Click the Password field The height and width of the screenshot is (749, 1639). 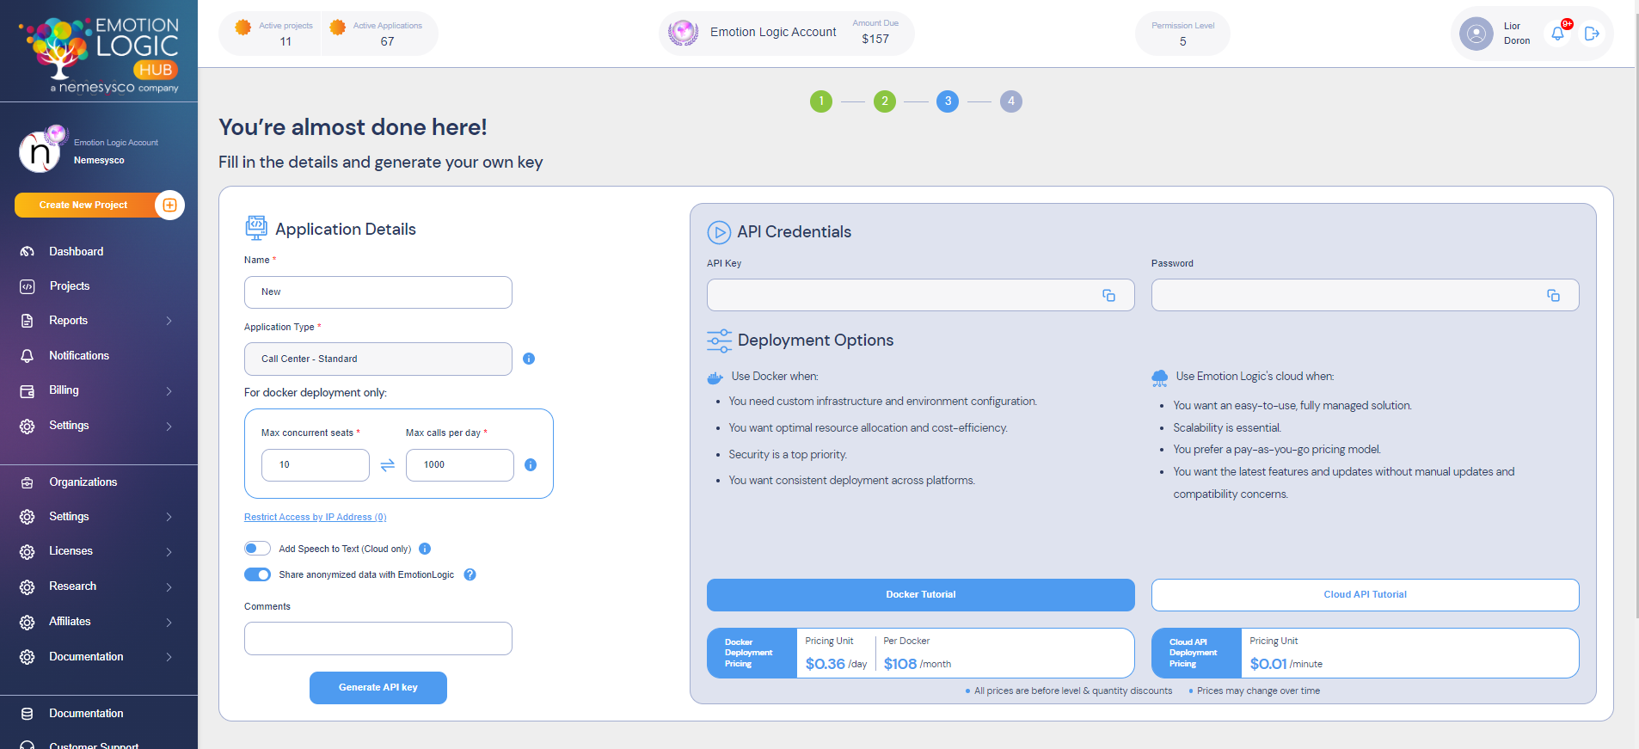pyautogui.click(x=1366, y=295)
